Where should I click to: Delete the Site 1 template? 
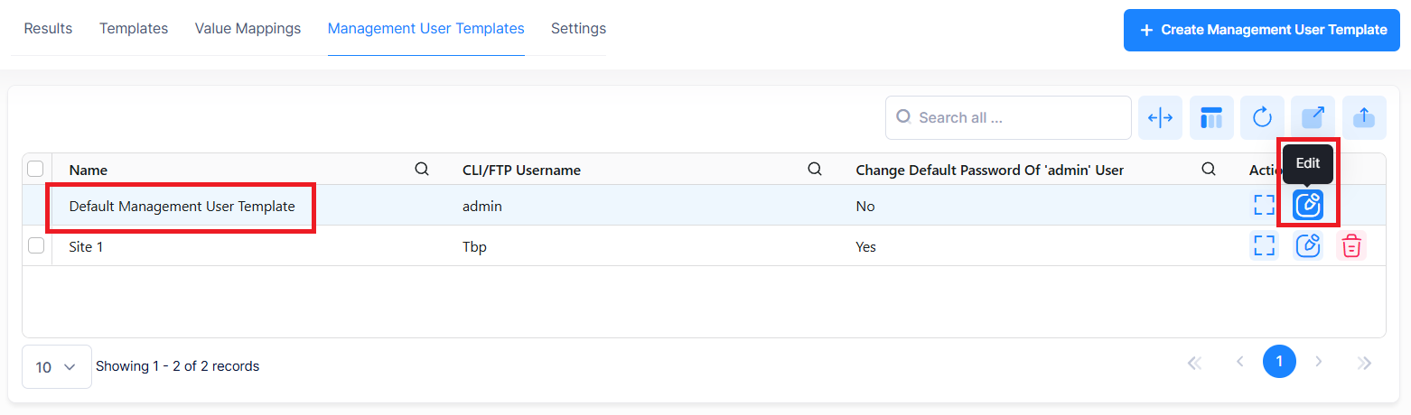(1350, 245)
